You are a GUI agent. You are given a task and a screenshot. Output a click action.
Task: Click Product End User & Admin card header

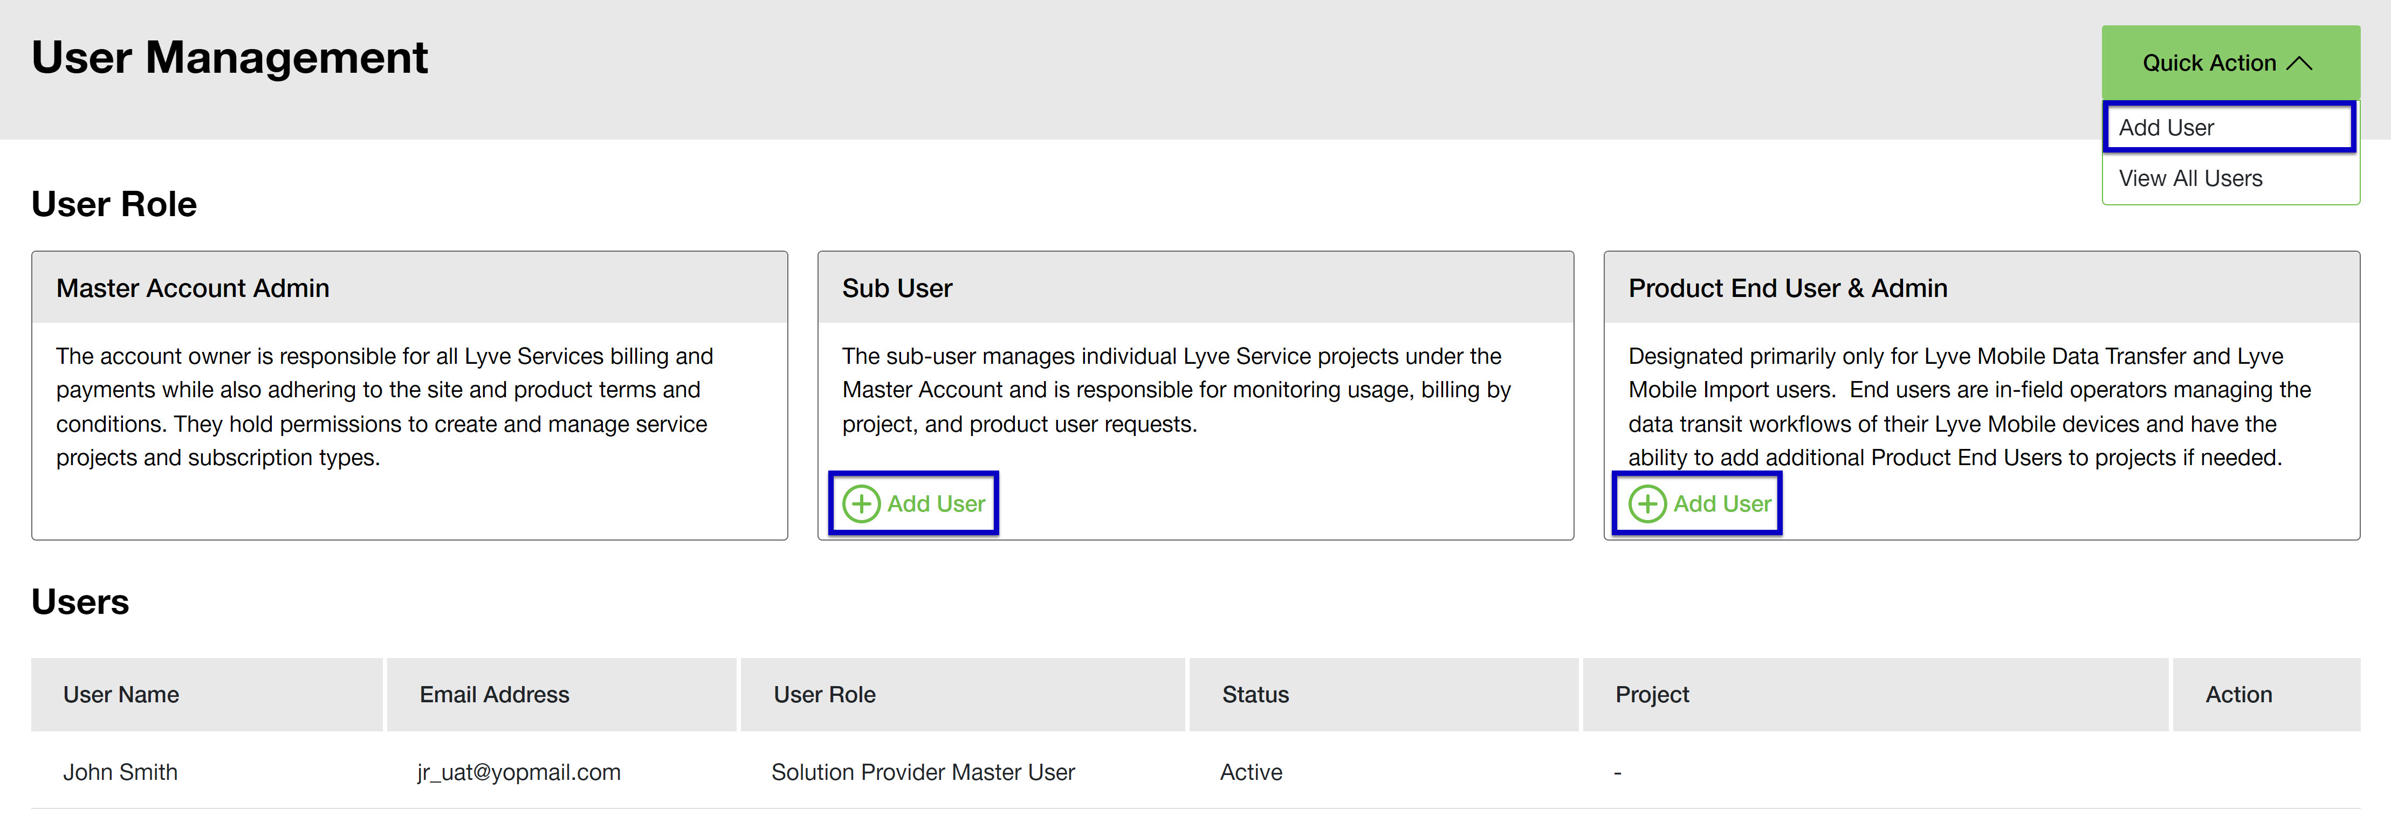tap(1787, 288)
